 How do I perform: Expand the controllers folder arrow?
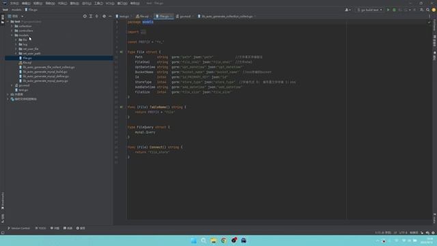click(12, 31)
